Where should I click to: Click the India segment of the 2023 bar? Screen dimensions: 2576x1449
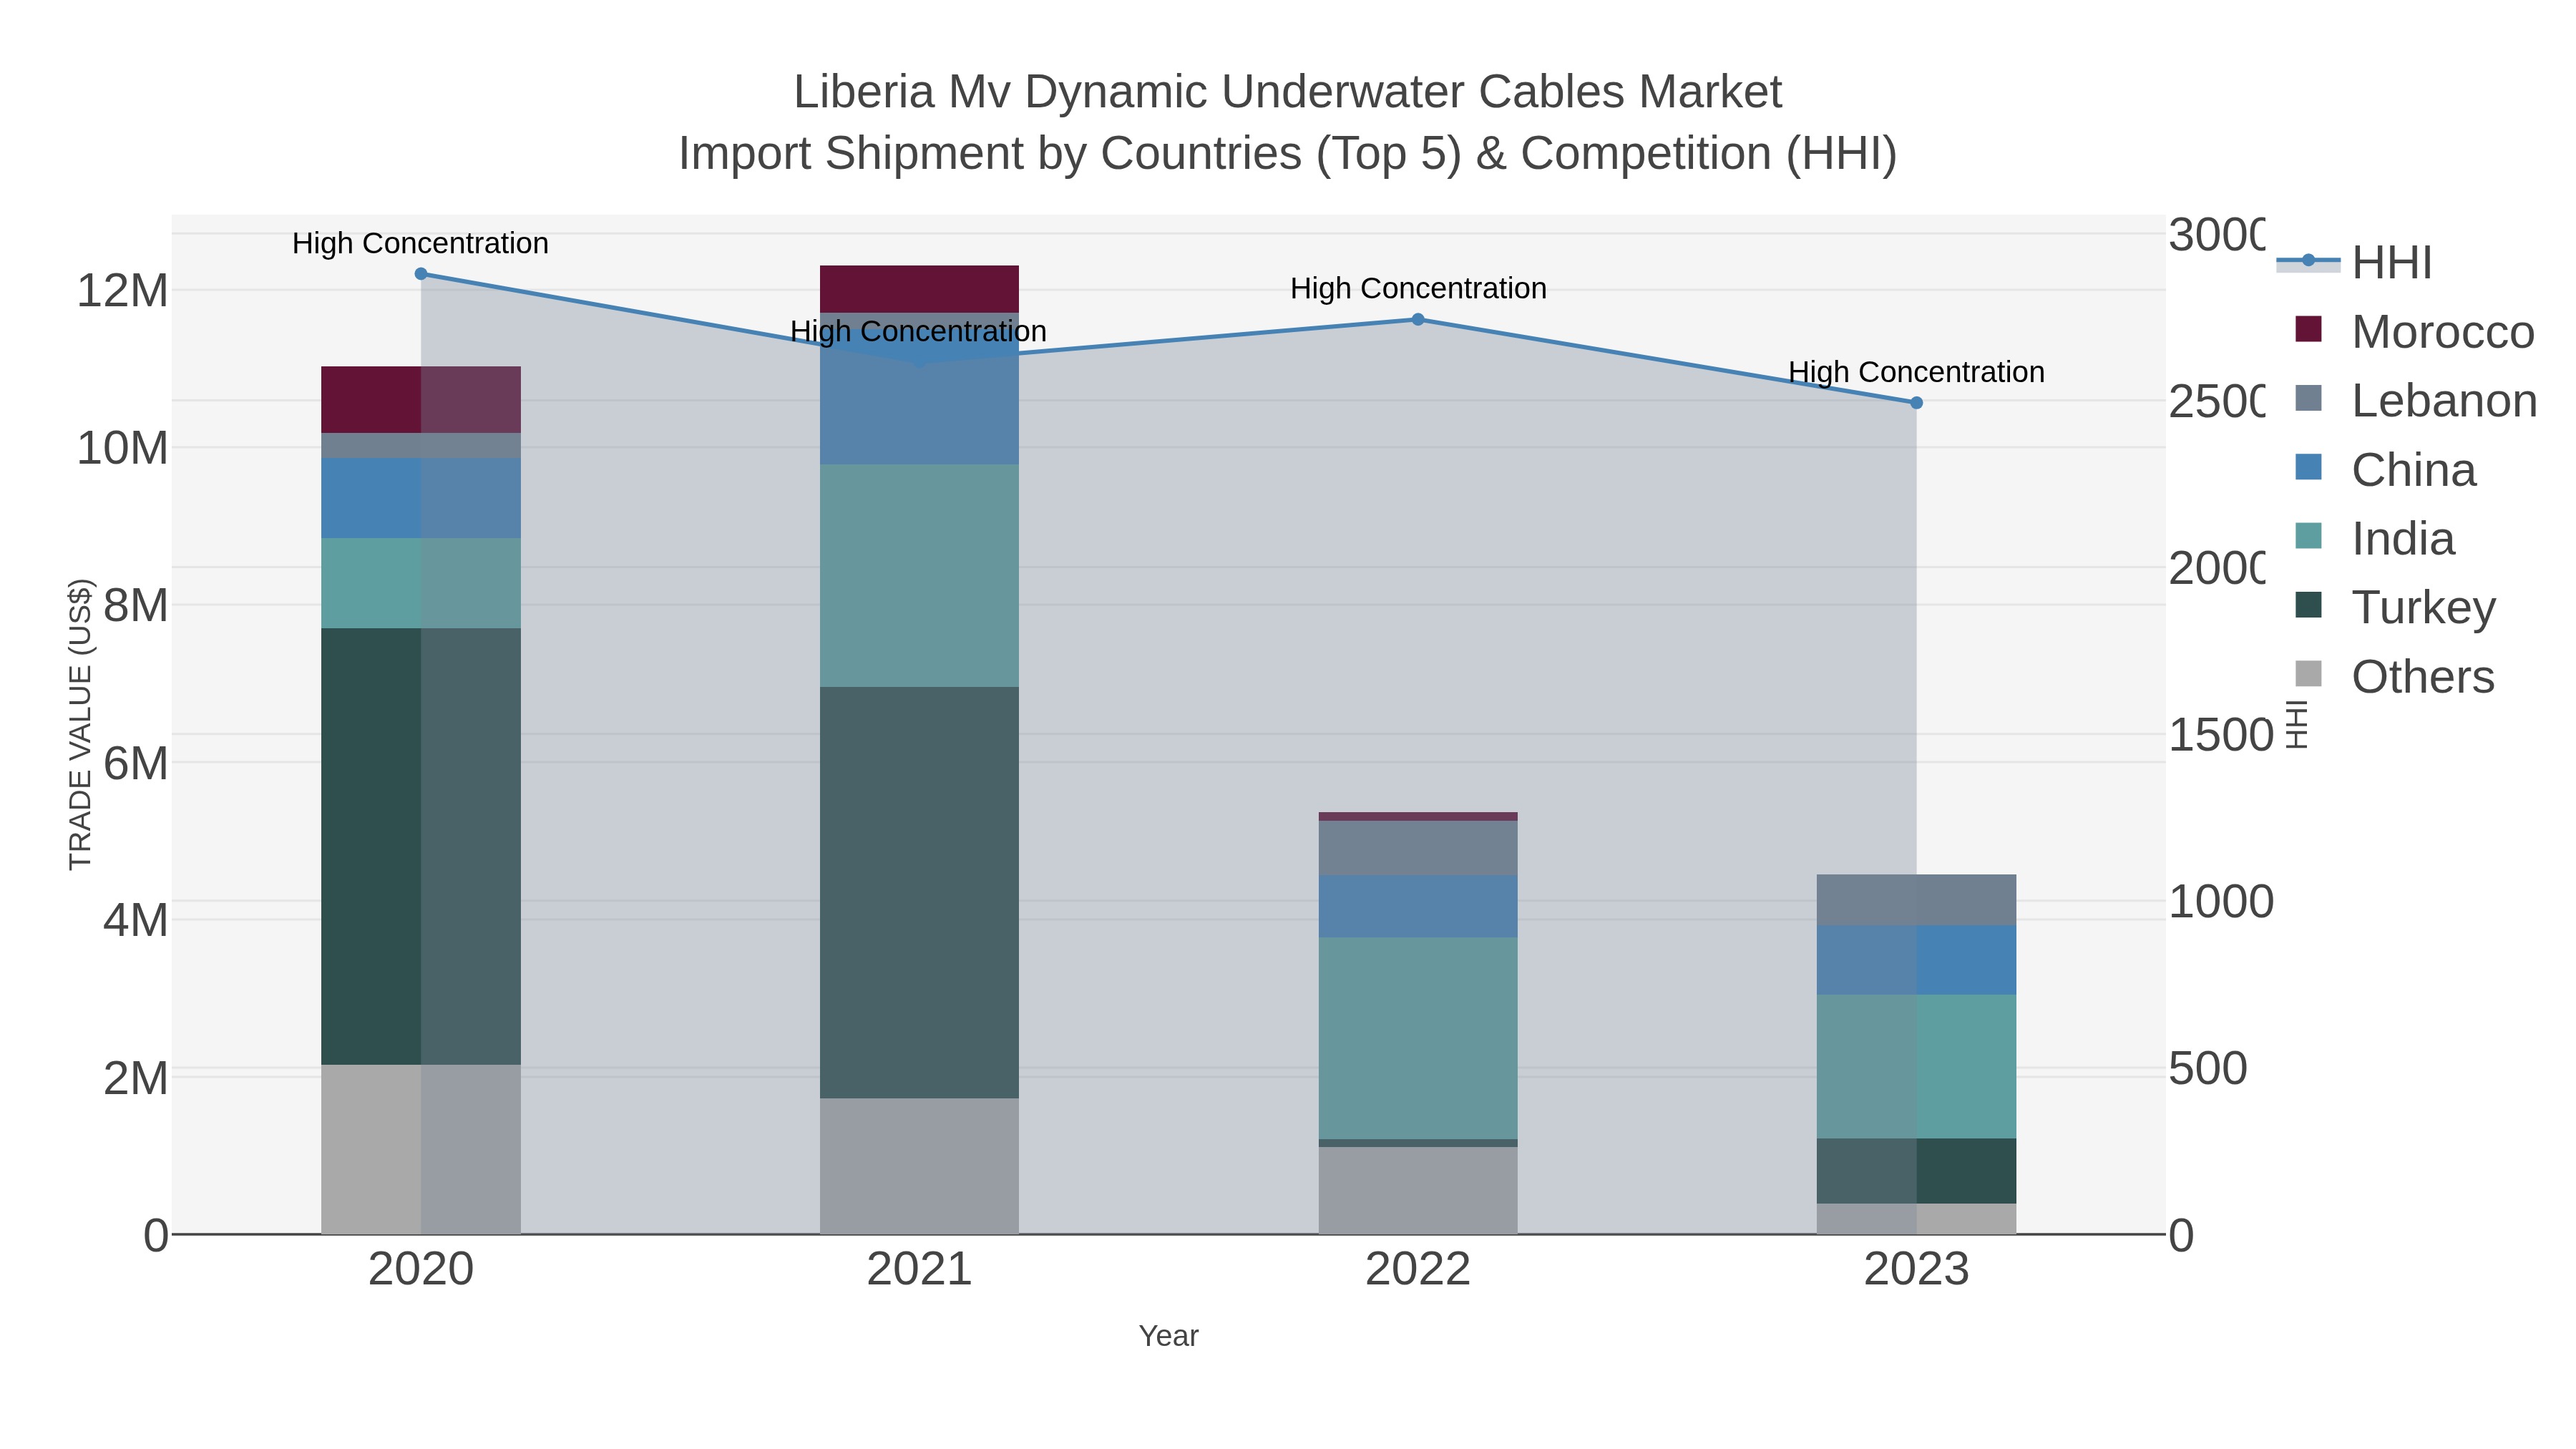1917,1067
